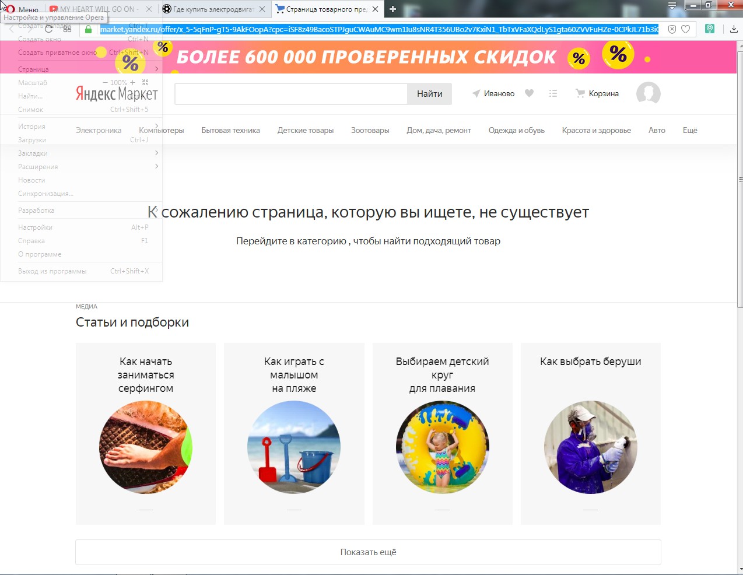Select Синхронизация in the Opera menu
The height and width of the screenshot is (575, 743).
(81, 194)
